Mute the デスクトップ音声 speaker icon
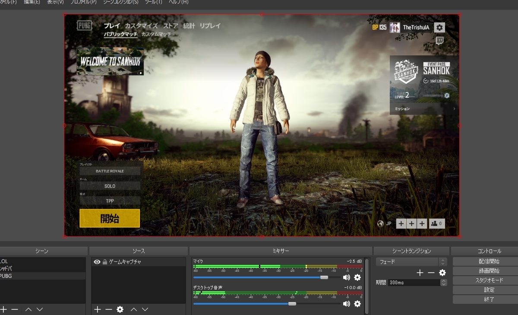This screenshot has height=315, width=518. [x=346, y=304]
